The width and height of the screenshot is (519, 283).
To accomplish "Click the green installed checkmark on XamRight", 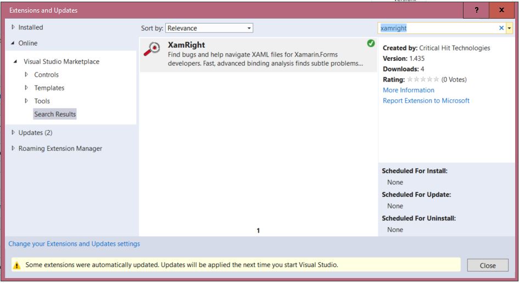I will click(x=371, y=43).
